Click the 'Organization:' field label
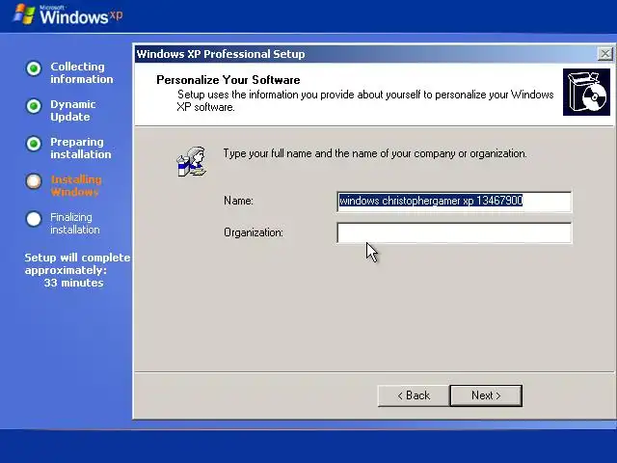Image resolution: width=617 pixels, height=463 pixels. click(x=254, y=232)
